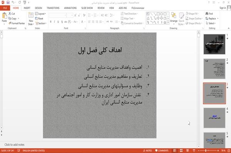Toggle Bold formatting
The image size is (231, 153).
click(x=51, y=22)
